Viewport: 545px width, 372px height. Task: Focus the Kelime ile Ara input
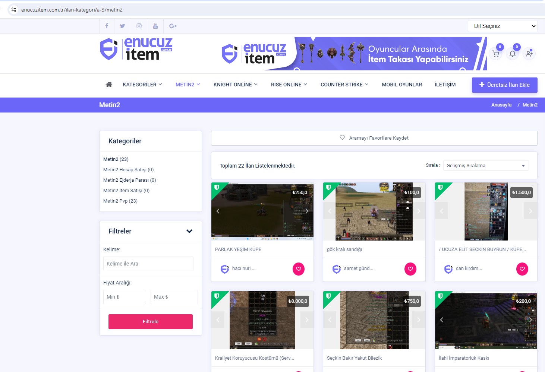(148, 264)
